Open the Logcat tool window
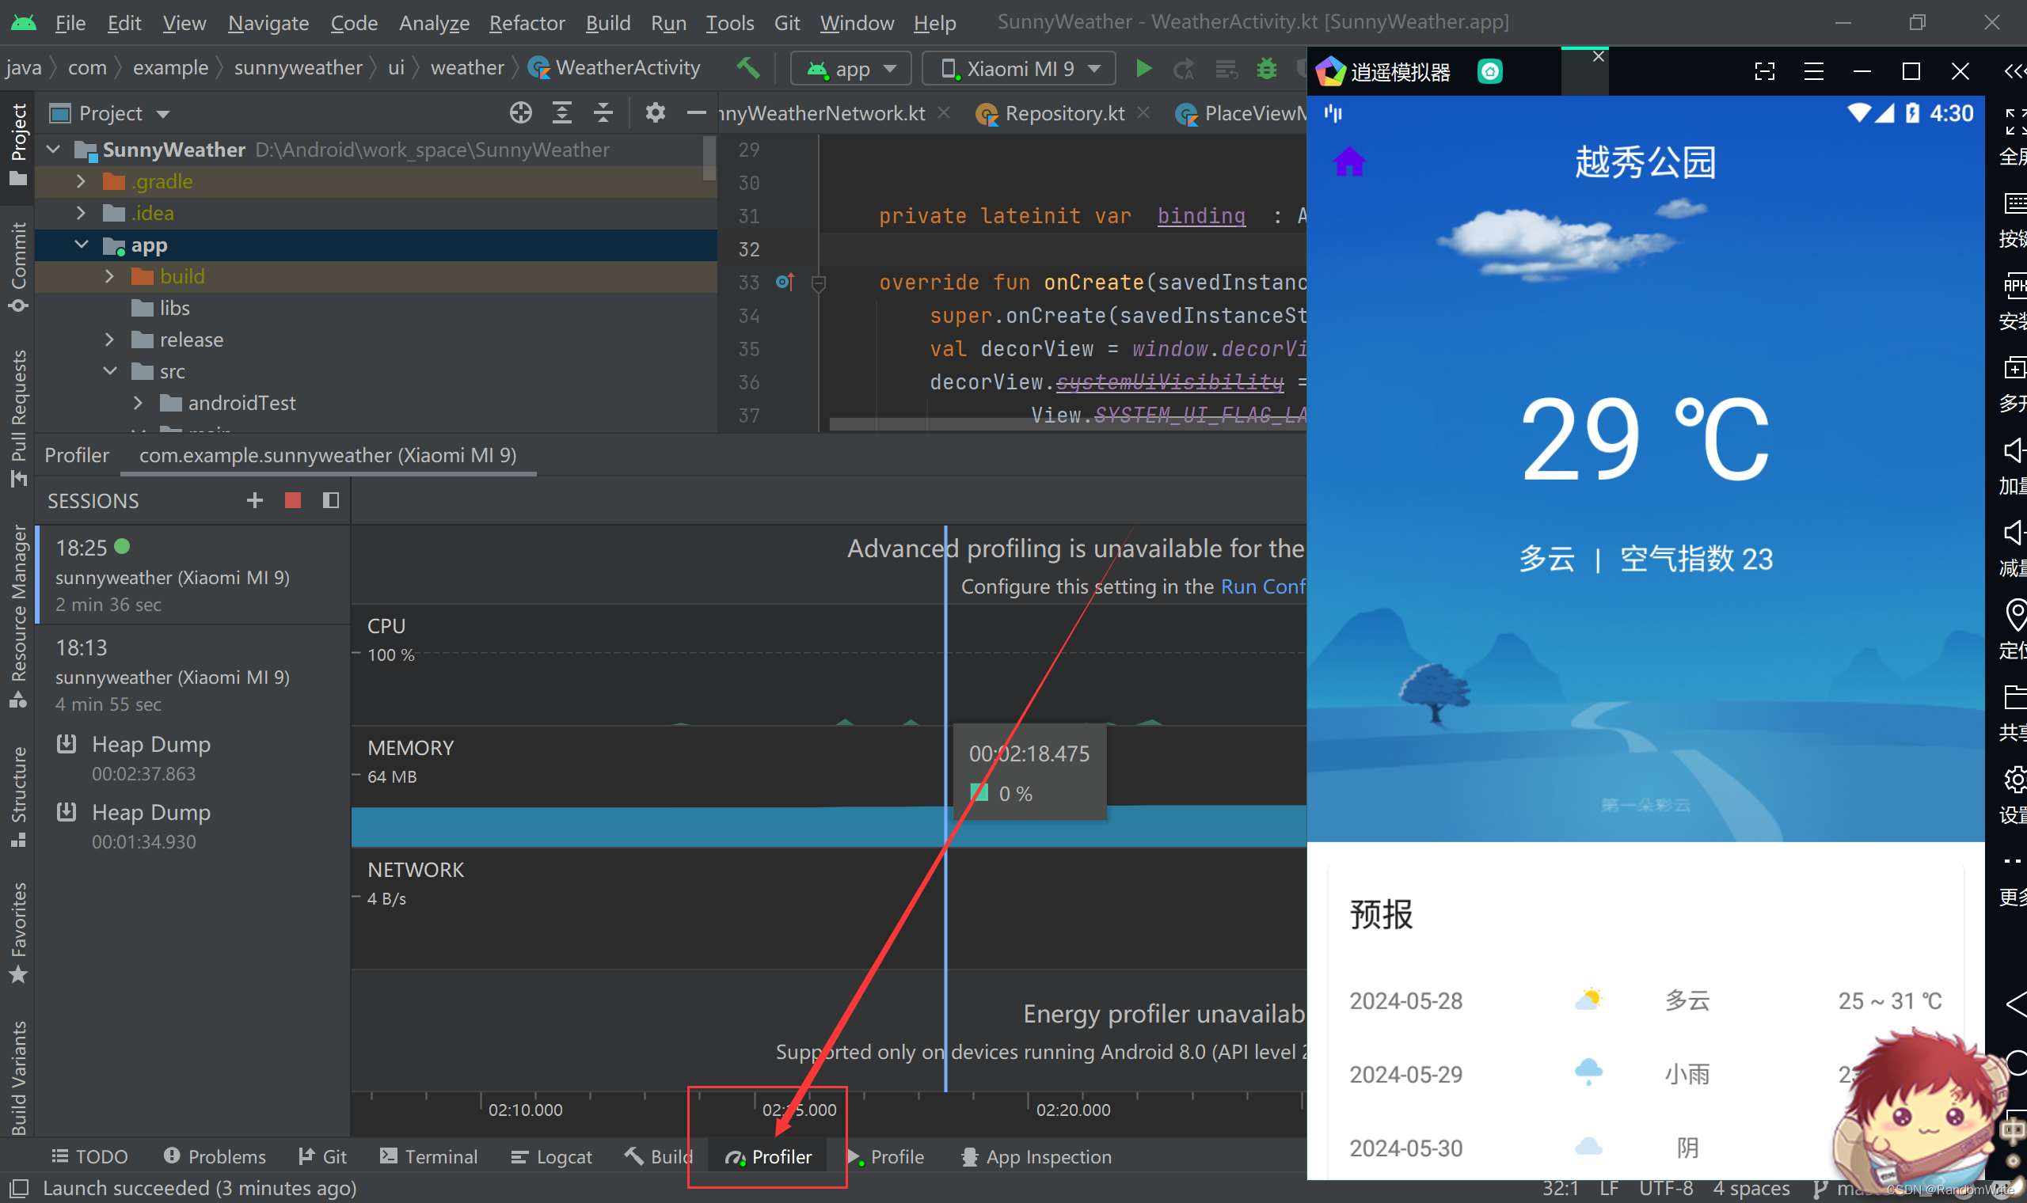 click(x=552, y=1157)
